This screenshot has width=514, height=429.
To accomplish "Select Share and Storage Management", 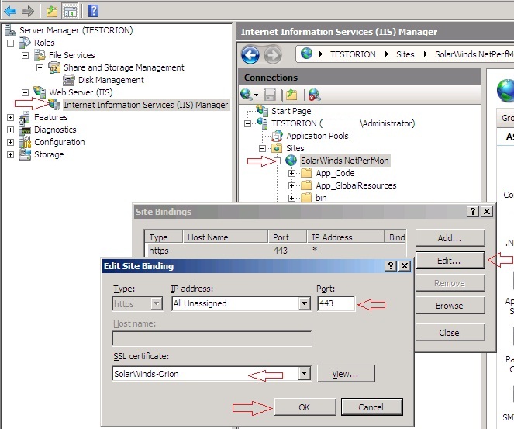I will [124, 67].
